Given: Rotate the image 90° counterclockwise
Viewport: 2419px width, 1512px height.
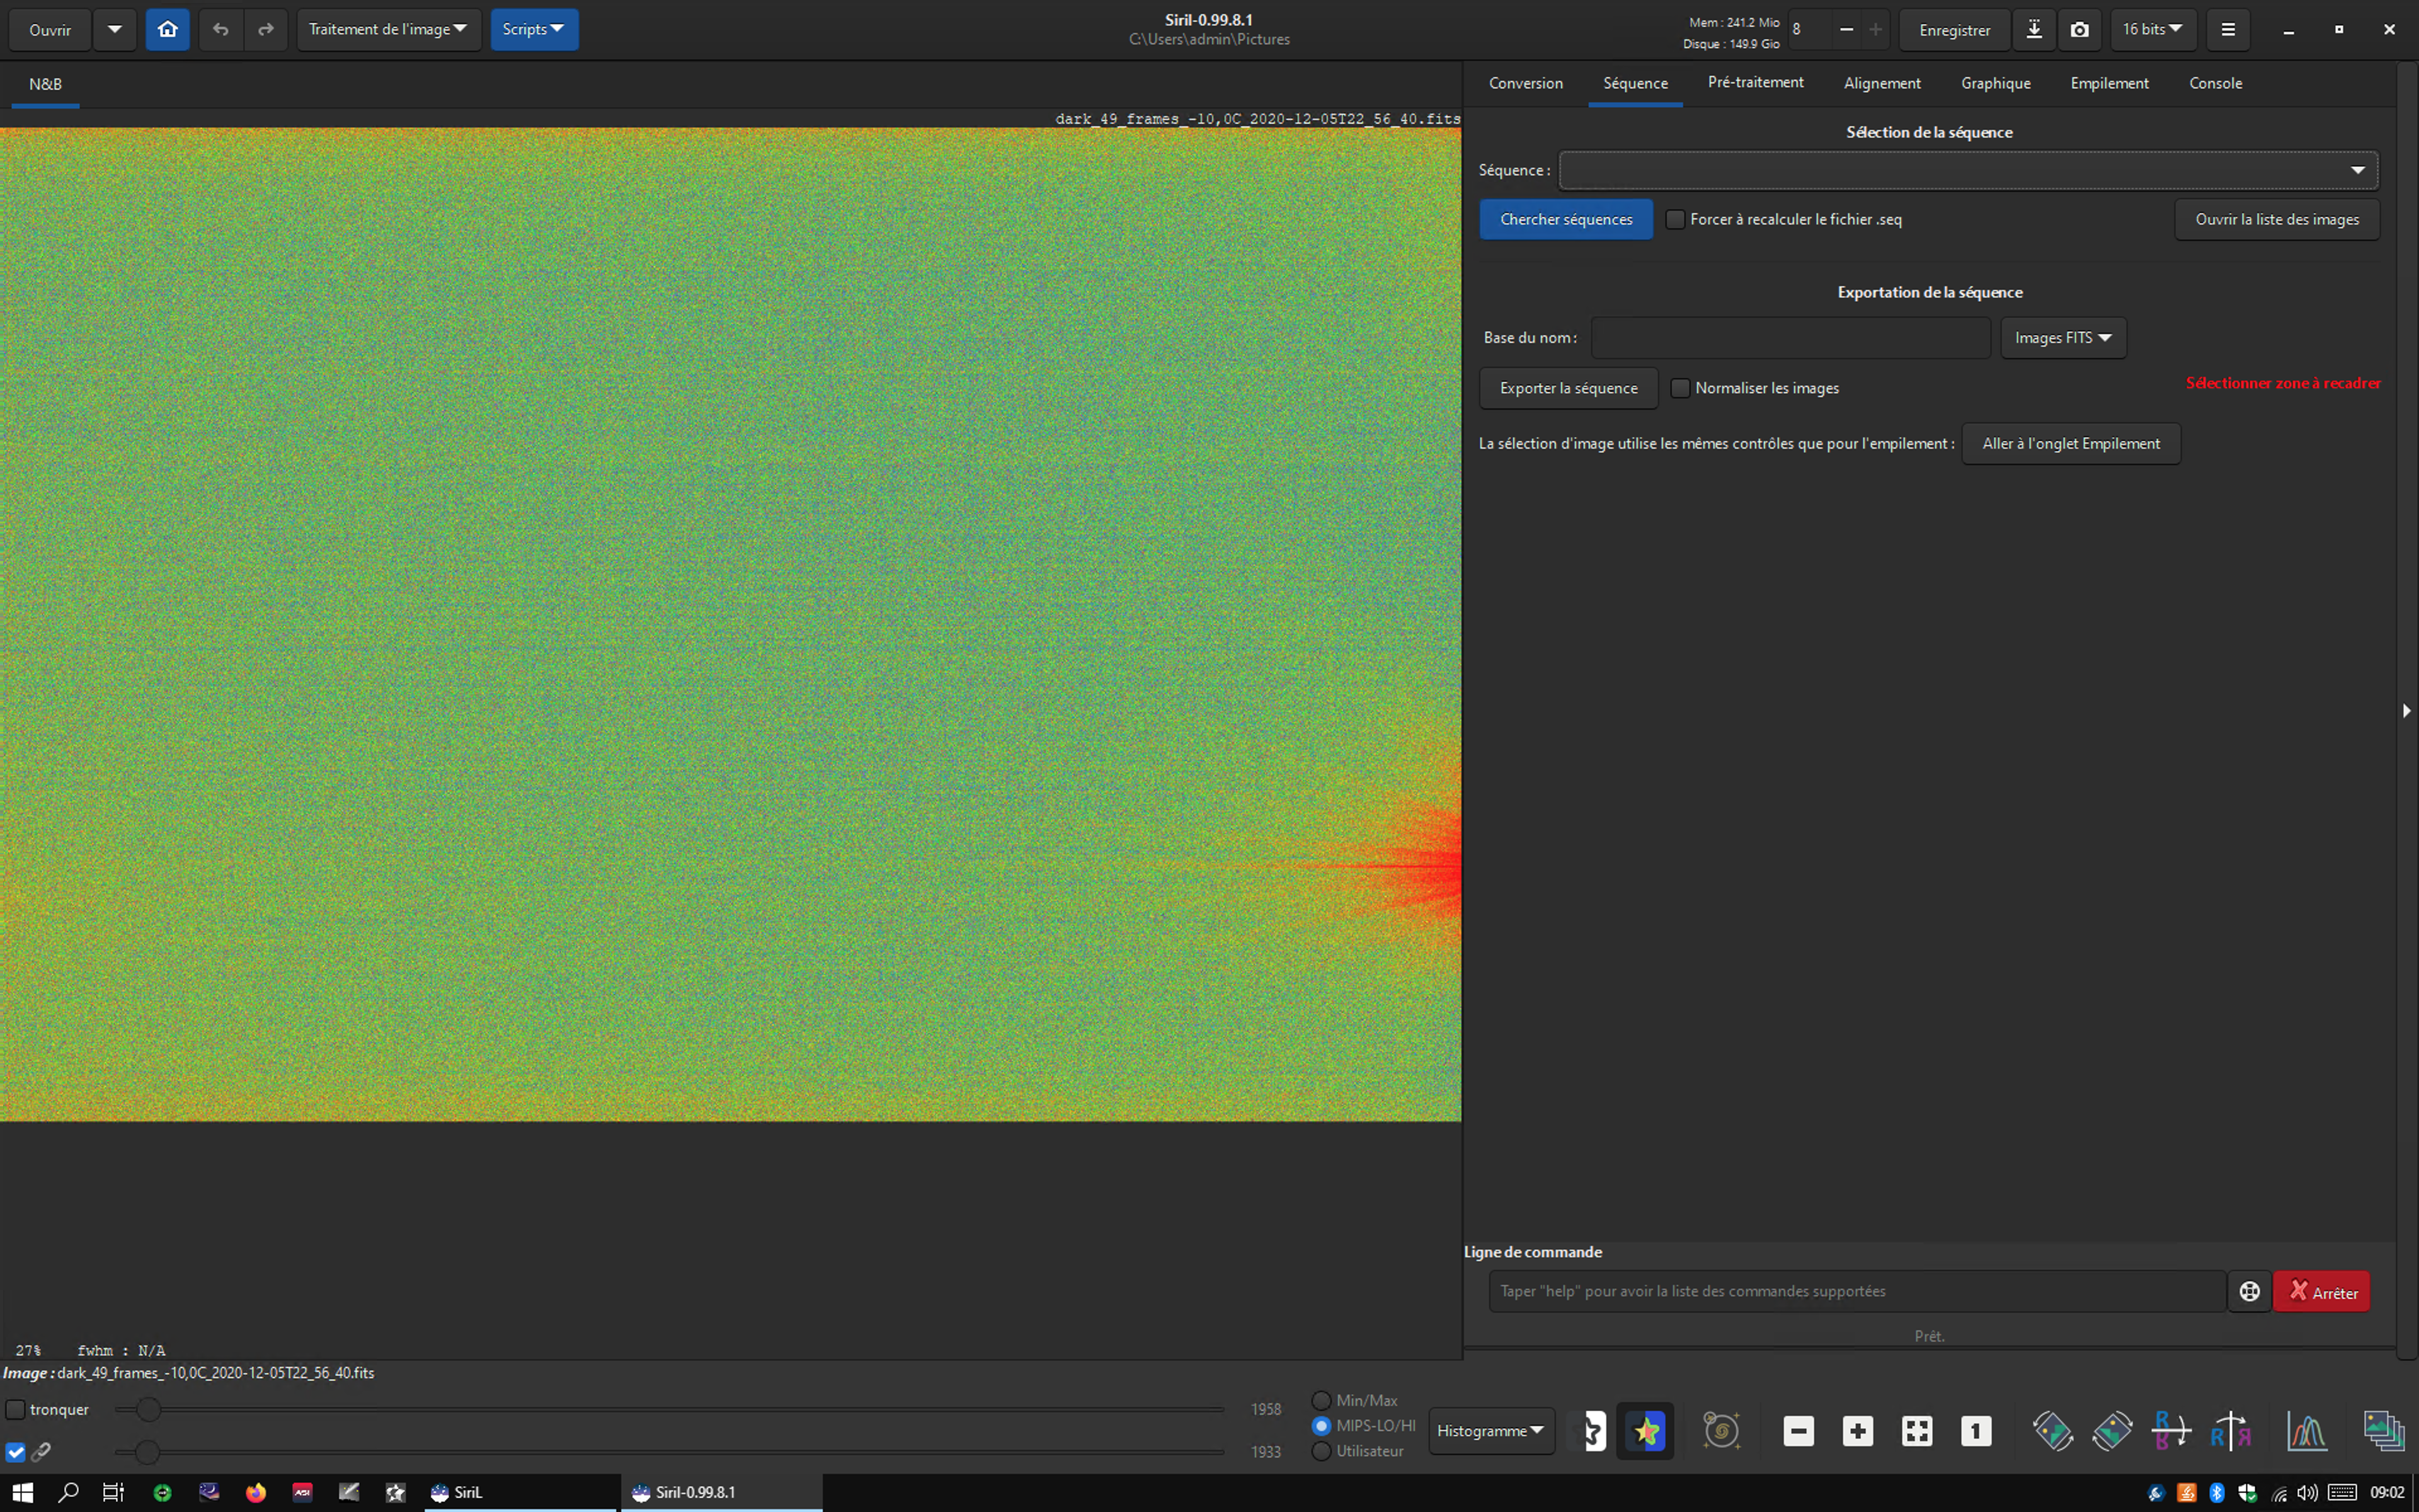Looking at the screenshot, I should [x=2052, y=1431].
